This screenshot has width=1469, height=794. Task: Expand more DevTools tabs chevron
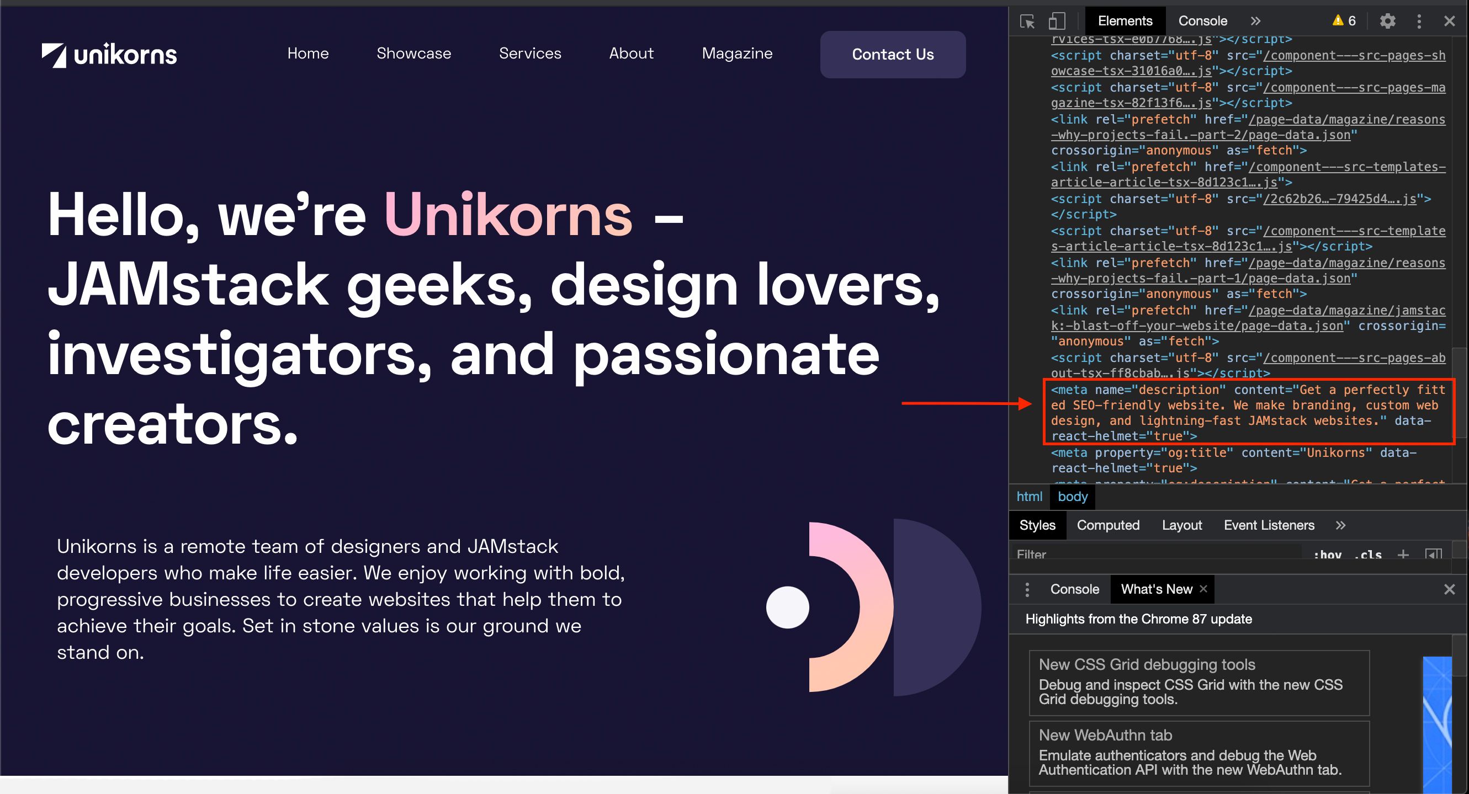click(x=1255, y=21)
